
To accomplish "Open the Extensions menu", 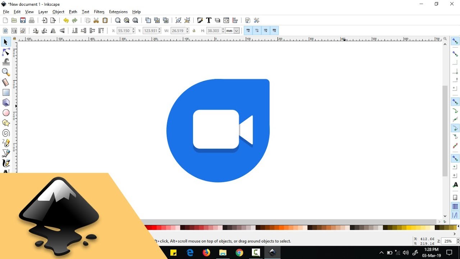I will pos(118,12).
